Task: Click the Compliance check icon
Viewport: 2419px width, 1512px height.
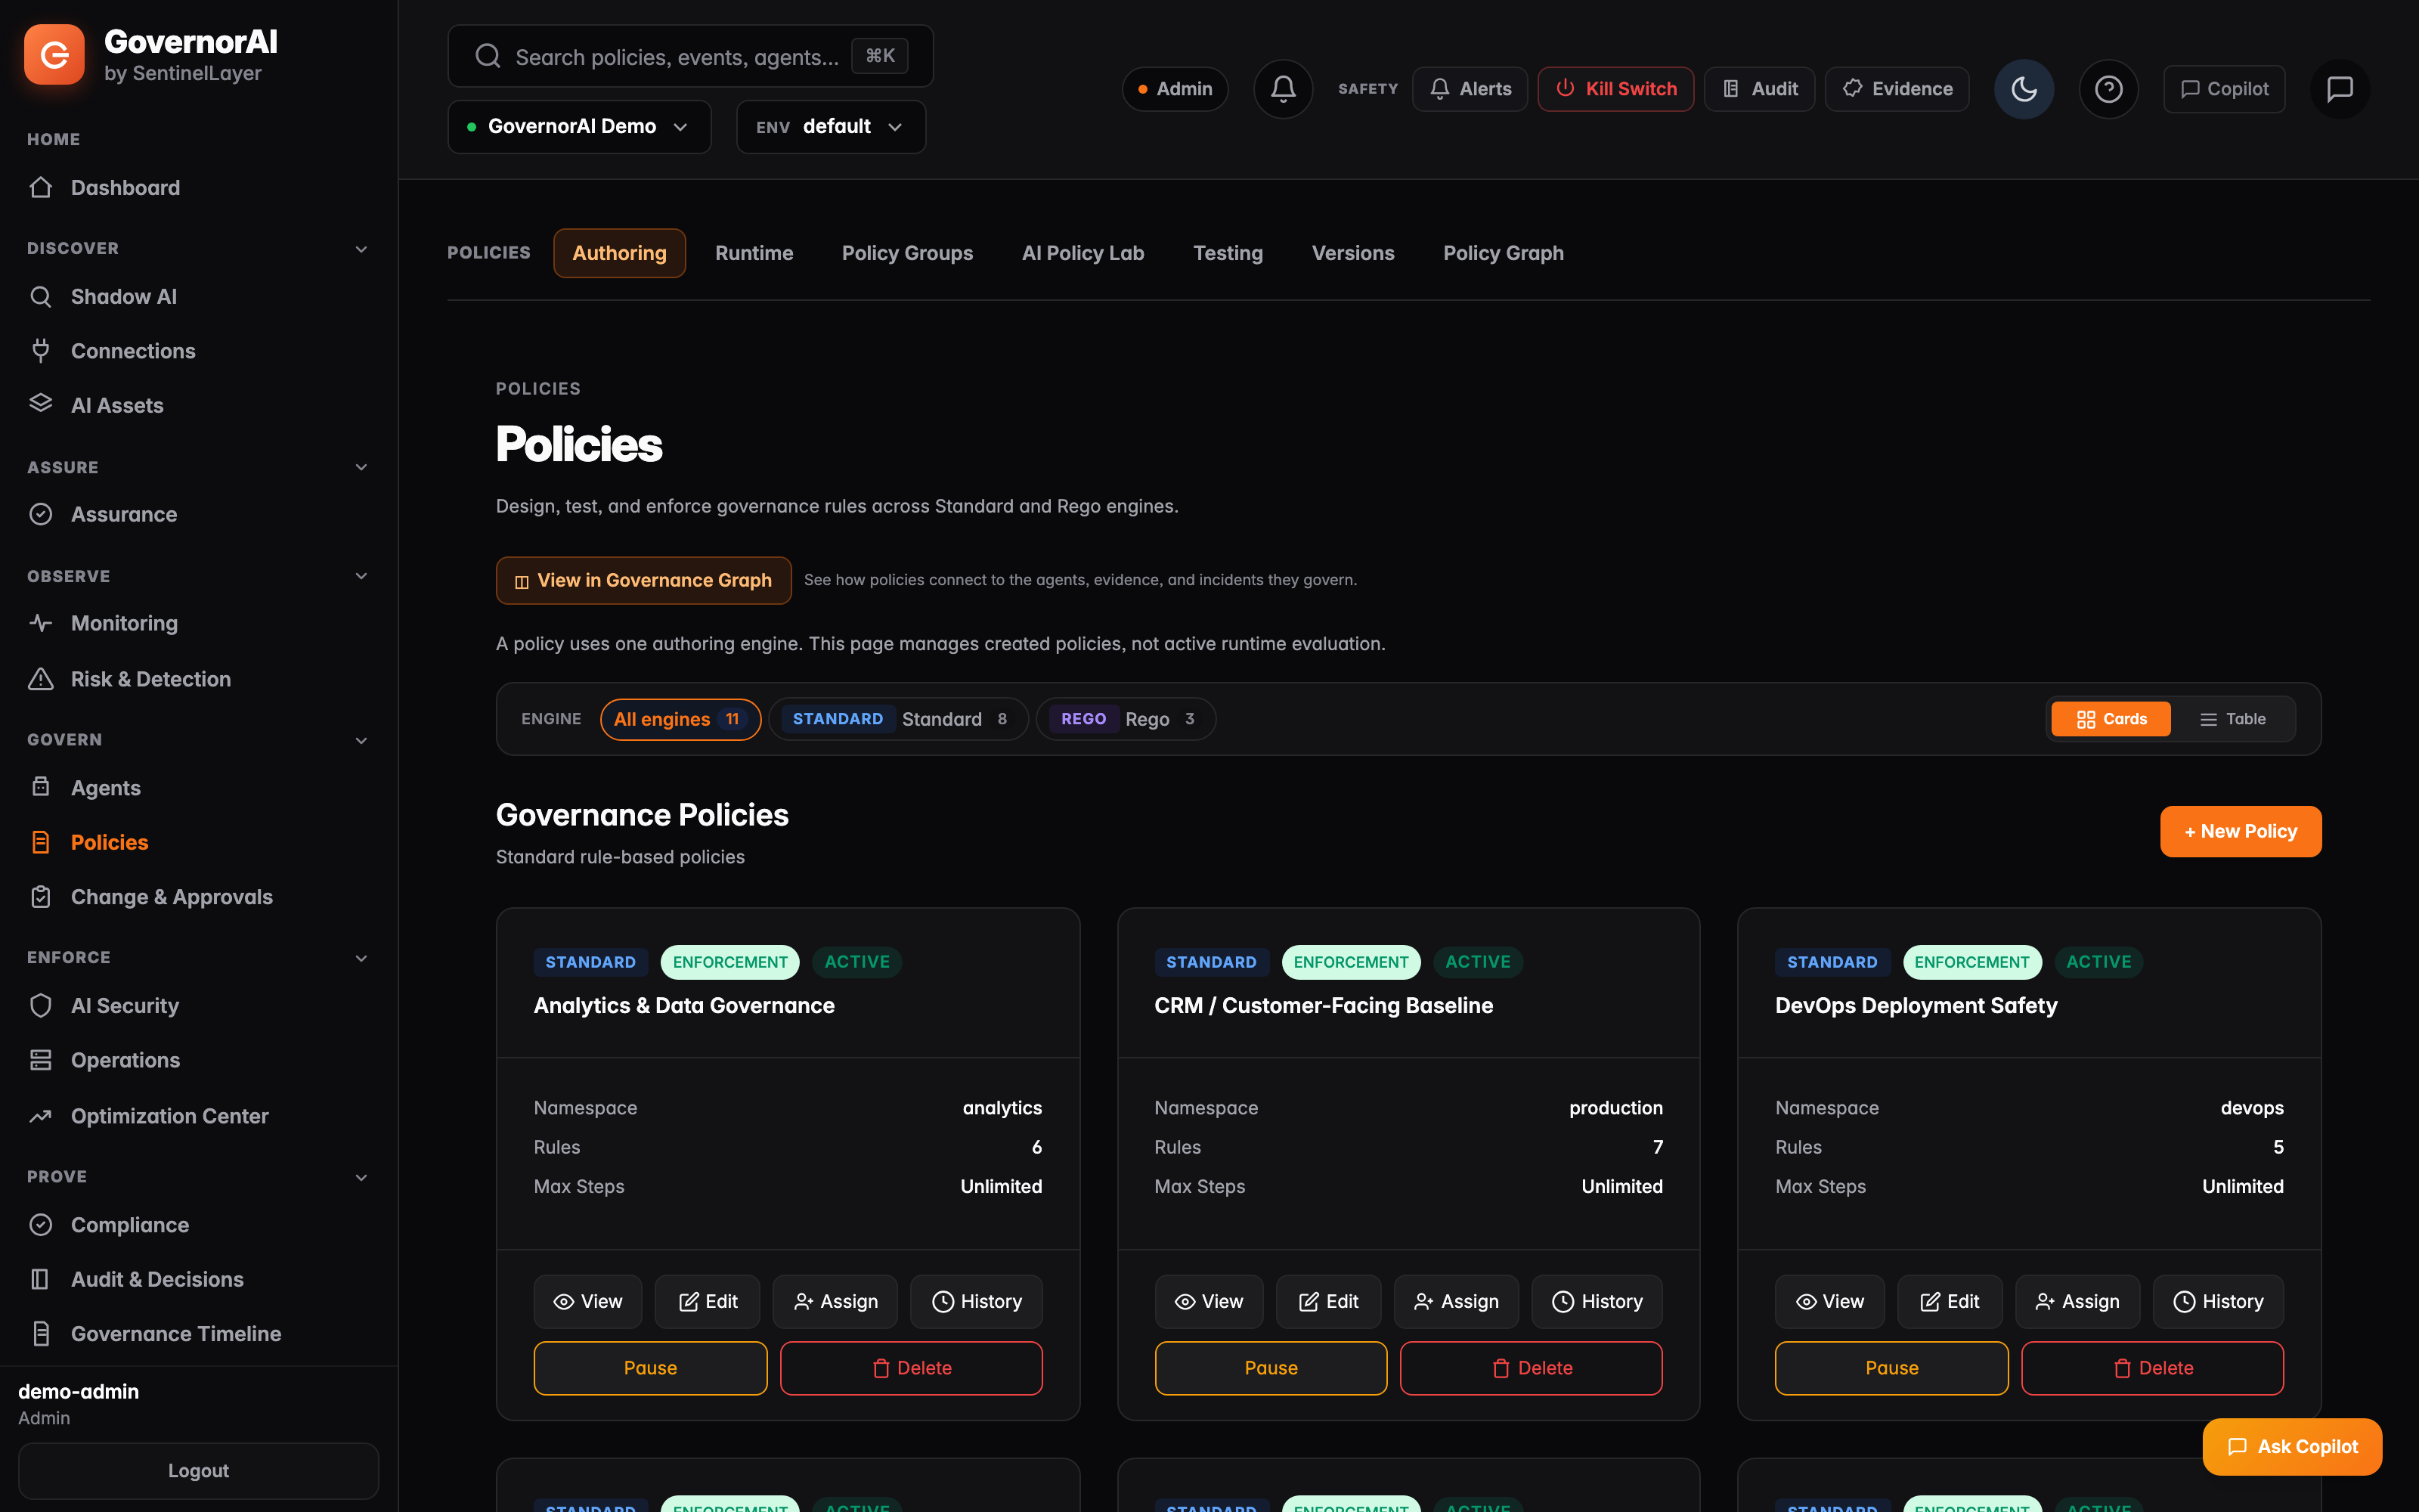Action: coord(41,1224)
